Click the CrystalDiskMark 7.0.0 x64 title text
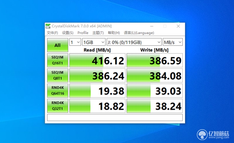The image size is (234, 143). 82,26
